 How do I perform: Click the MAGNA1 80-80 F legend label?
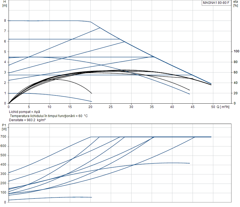pos(216,3)
